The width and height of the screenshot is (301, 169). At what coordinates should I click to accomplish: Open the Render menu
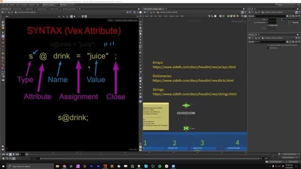pyautogui.click(x=12, y=5)
